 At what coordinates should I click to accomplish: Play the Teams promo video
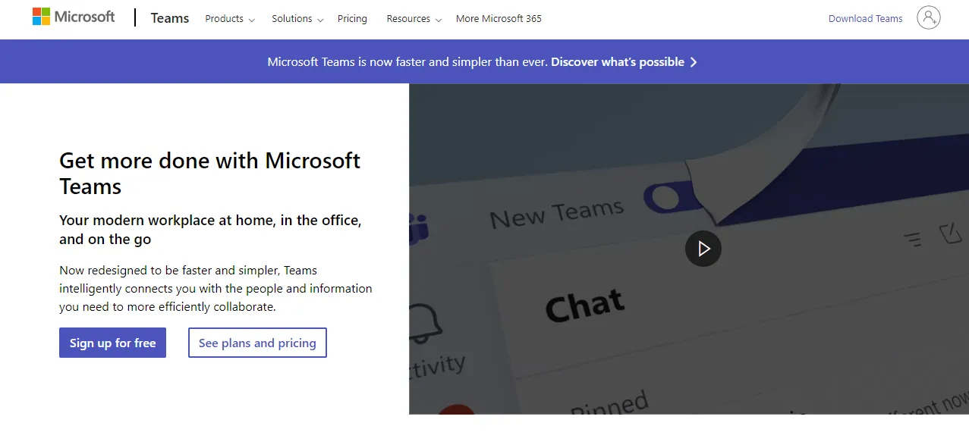tap(703, 249)
